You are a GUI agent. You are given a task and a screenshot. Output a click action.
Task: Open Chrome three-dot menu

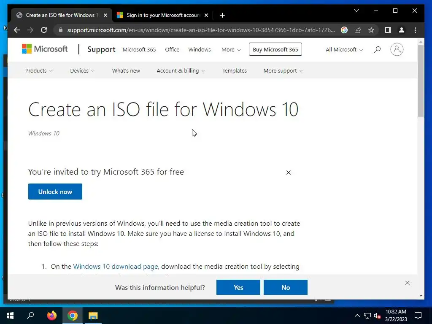(415, 30)
